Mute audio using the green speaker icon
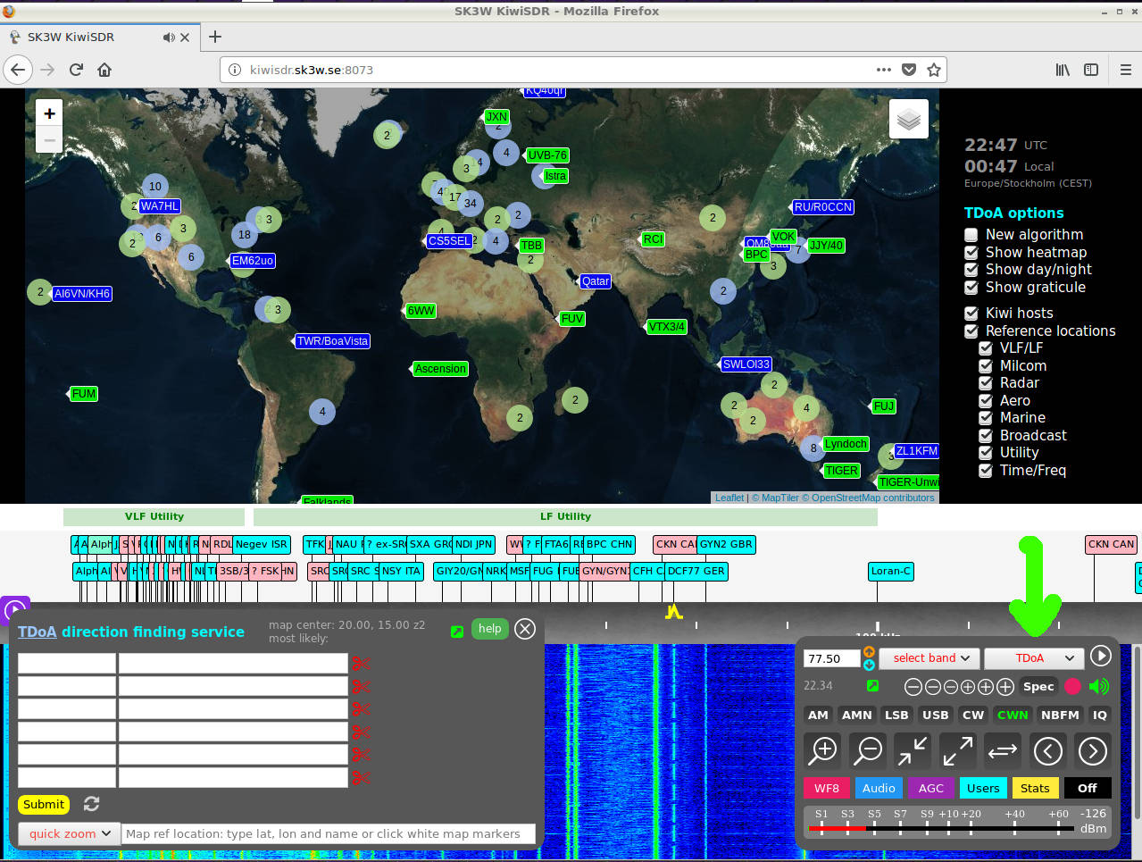 pyautogui.click(x=1099, y=686)
